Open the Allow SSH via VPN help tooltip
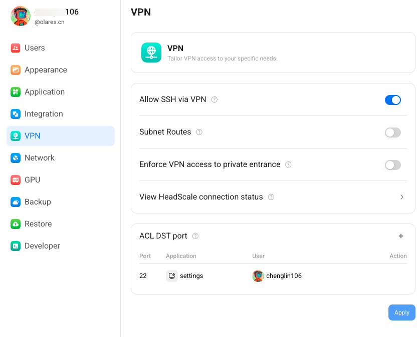The width and height of the screenshot is (420, 337). click(x=214, y=99)
